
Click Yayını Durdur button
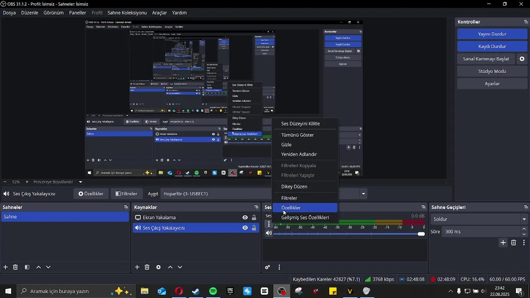[492, 34]
